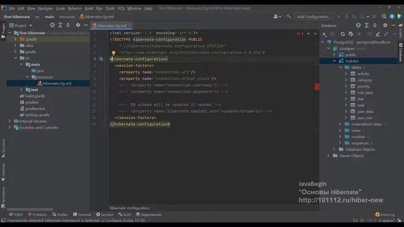Click hibernate-configuration breadcrumb below editor
Viewport: 404px width, 227px height.
click(x=129, y=208)
